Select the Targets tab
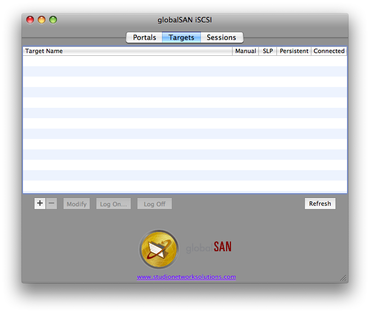The width and height of the screenshot is (370, 313). tap(182, 38)
